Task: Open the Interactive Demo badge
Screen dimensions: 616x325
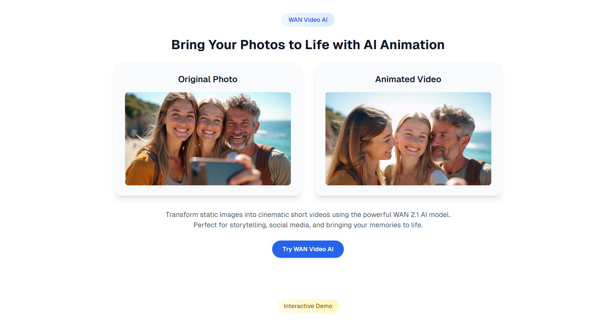Action: (x=308, y=306)
